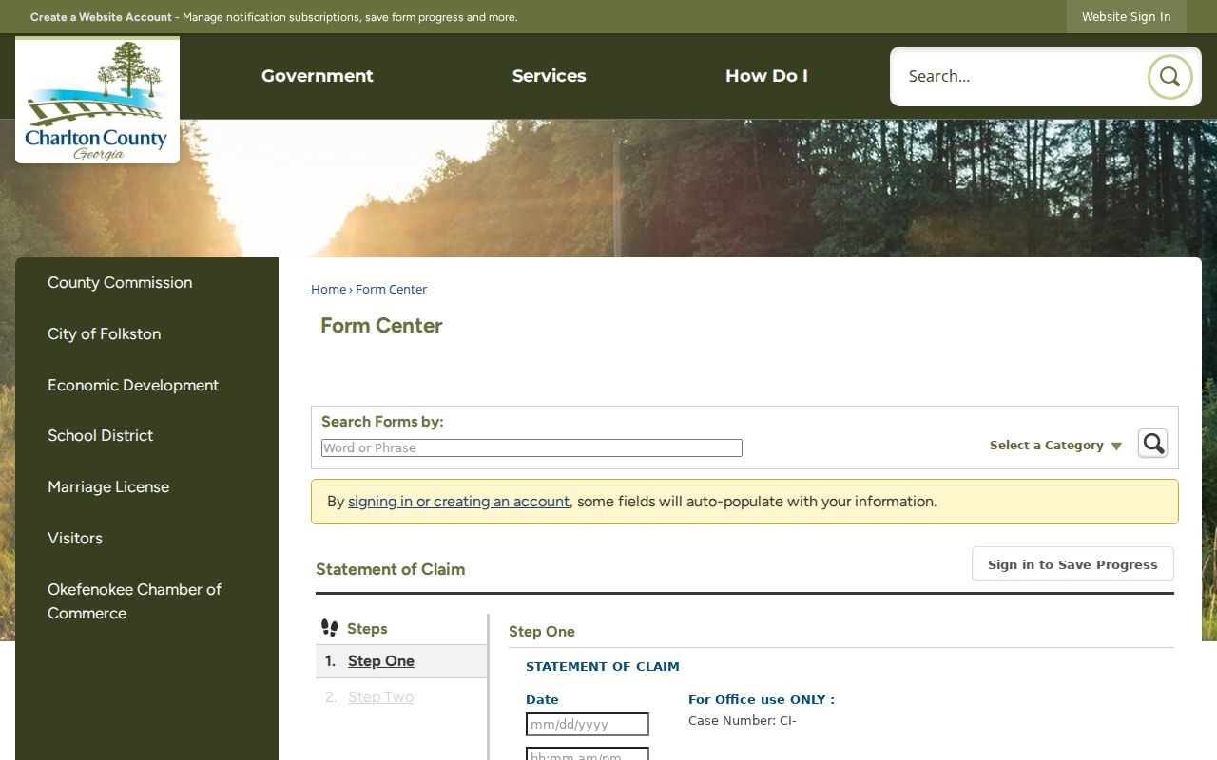
Task: Open City of Folkston sidebar link
Action: tap(105, 334)
